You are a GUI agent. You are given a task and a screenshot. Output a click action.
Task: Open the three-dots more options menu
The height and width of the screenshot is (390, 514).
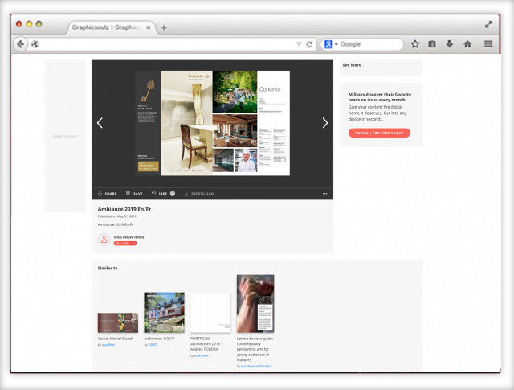click(x=324, y=194)
